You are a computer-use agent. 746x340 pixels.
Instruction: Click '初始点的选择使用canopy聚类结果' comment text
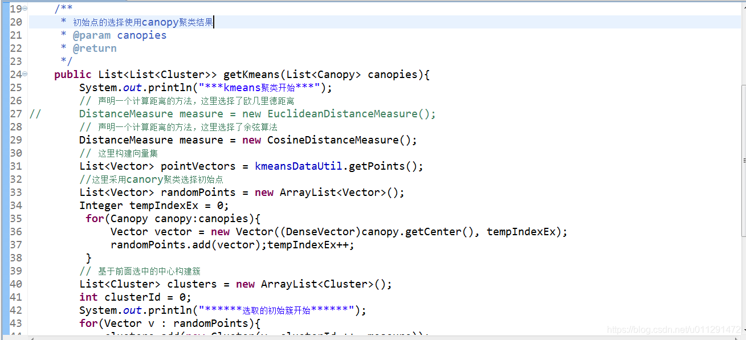pos(143,22)
